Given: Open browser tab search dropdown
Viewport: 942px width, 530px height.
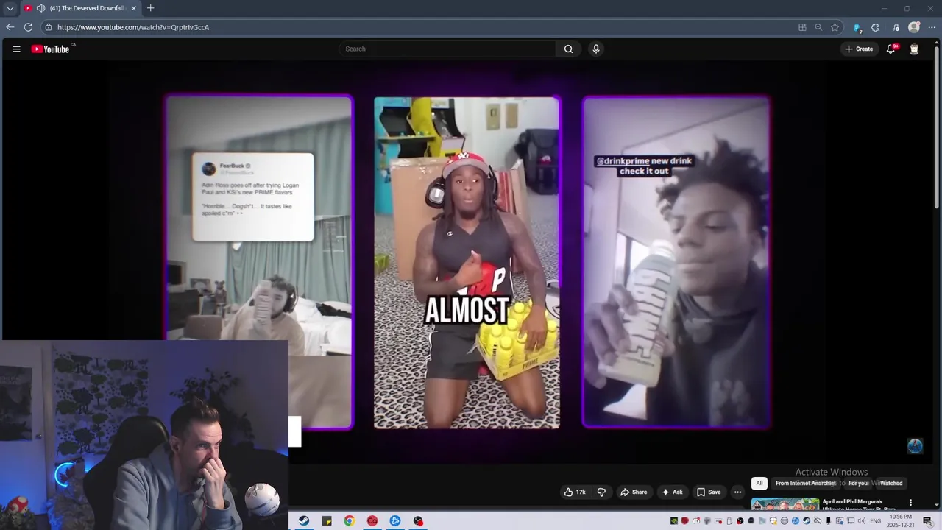Looking at the screenshot, I should click(10, 8).
